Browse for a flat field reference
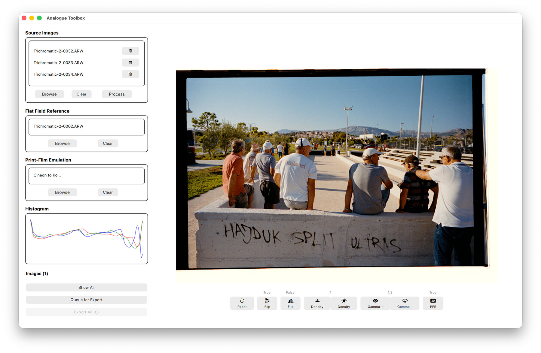 pyautogui.click(x=62, y=143)
